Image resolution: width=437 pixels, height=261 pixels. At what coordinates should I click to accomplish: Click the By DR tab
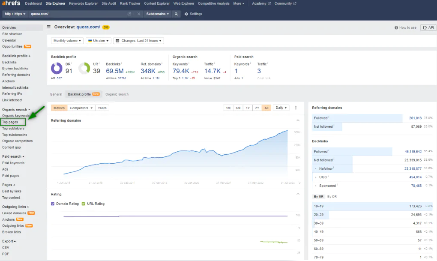coord(332,196)
